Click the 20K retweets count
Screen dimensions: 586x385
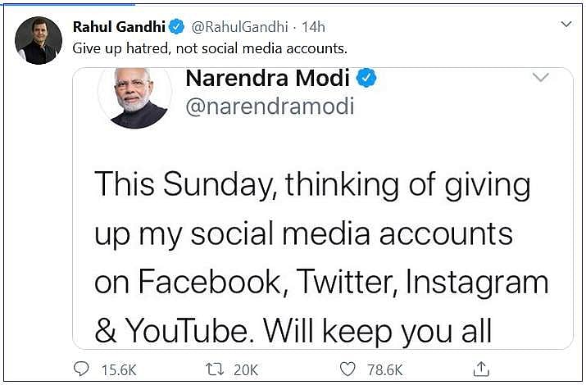(245, 369)
